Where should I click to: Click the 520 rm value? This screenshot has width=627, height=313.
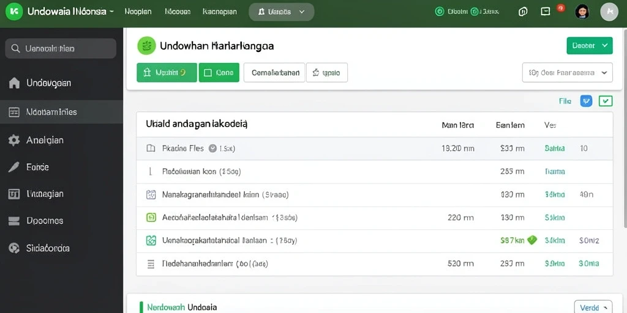pos(461,263)
